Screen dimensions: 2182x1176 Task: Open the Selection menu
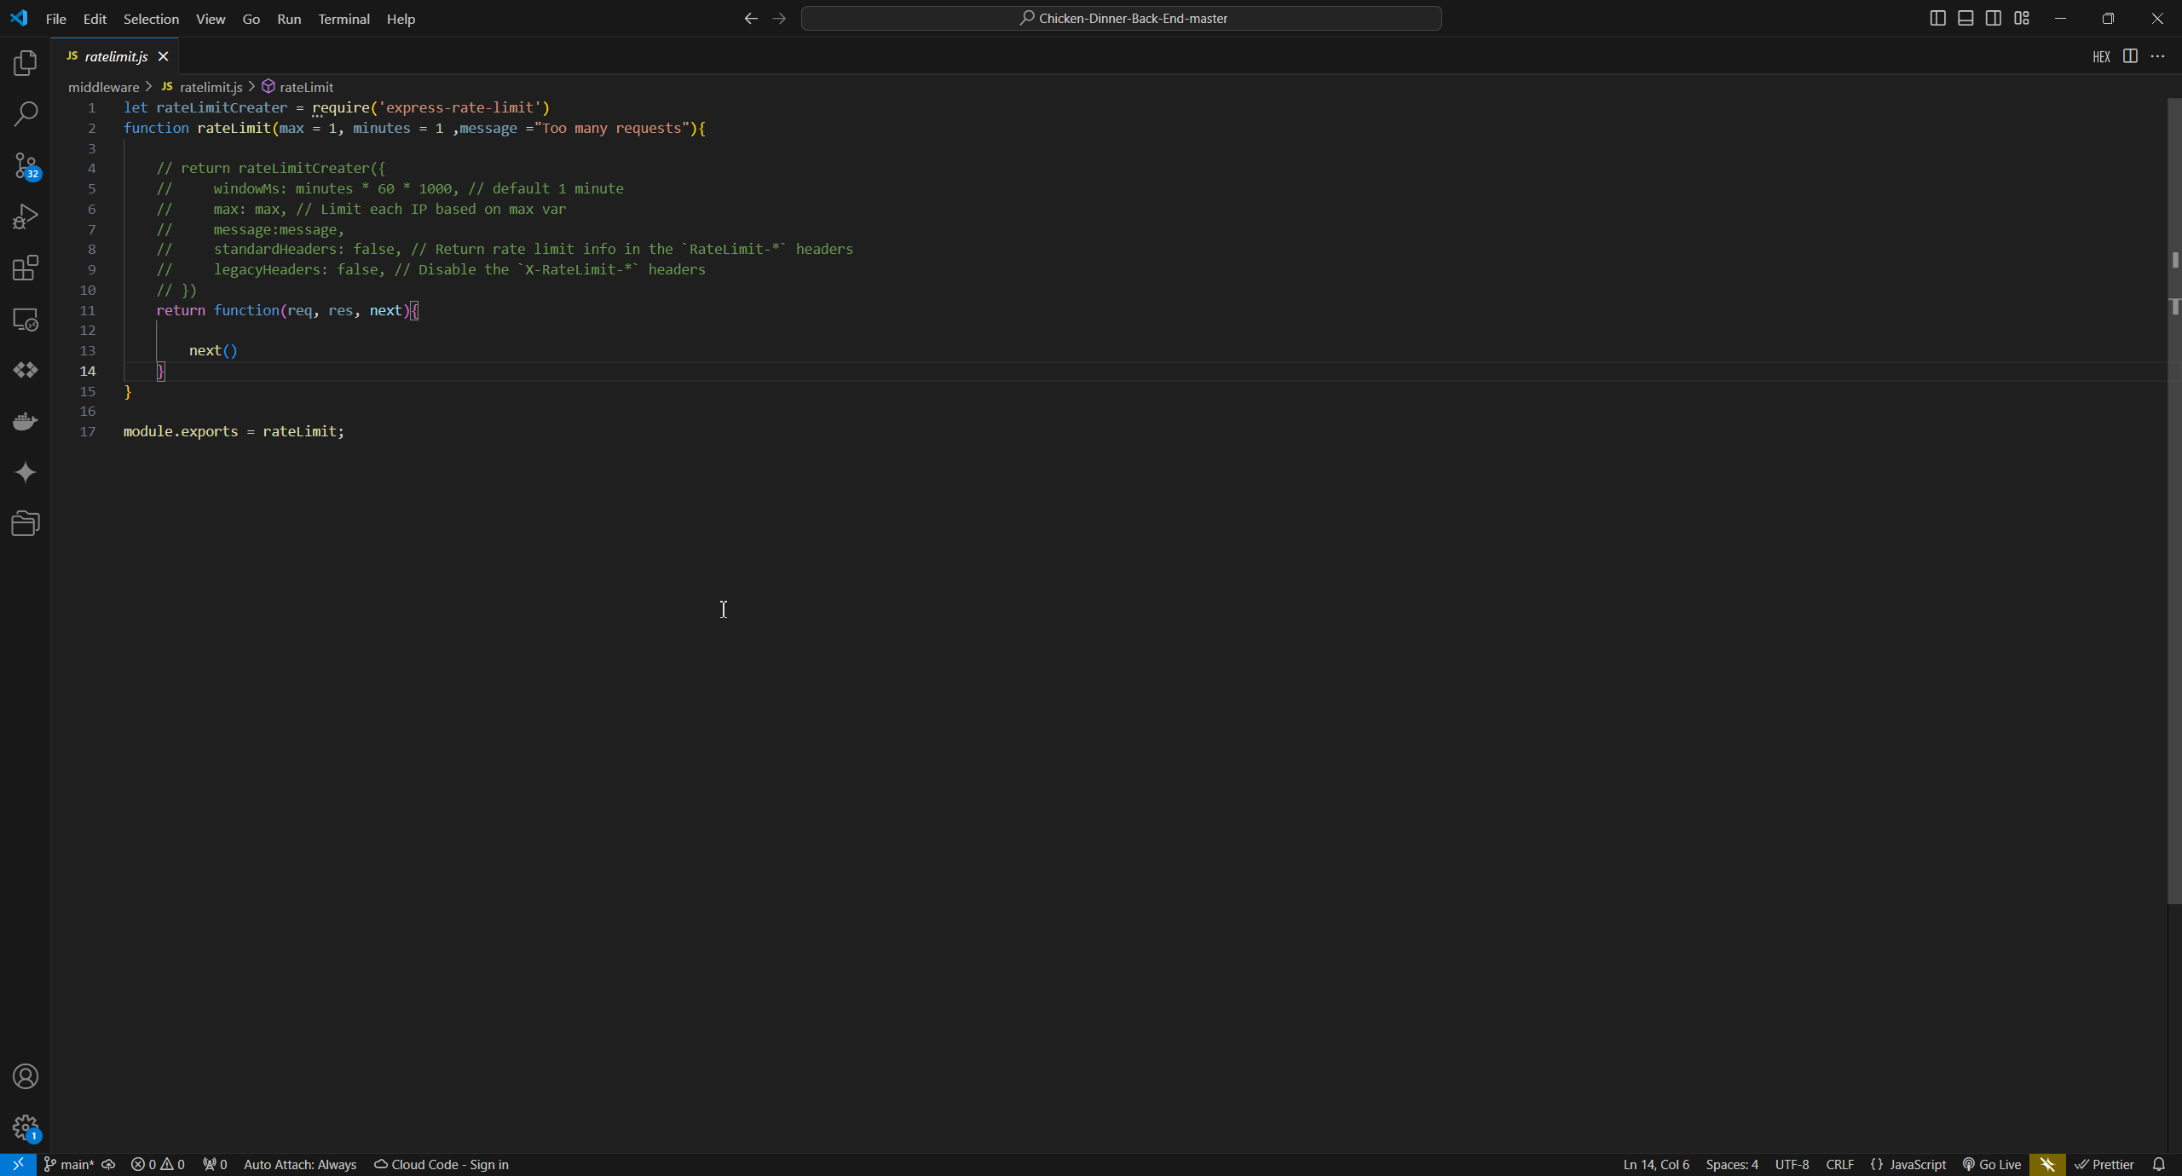coord(151,19)
